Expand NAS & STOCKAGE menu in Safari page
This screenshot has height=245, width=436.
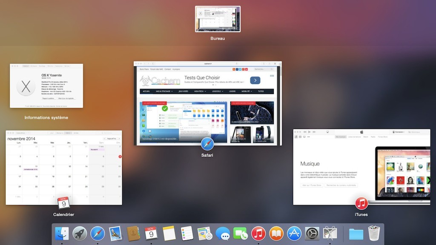point(164,91)
